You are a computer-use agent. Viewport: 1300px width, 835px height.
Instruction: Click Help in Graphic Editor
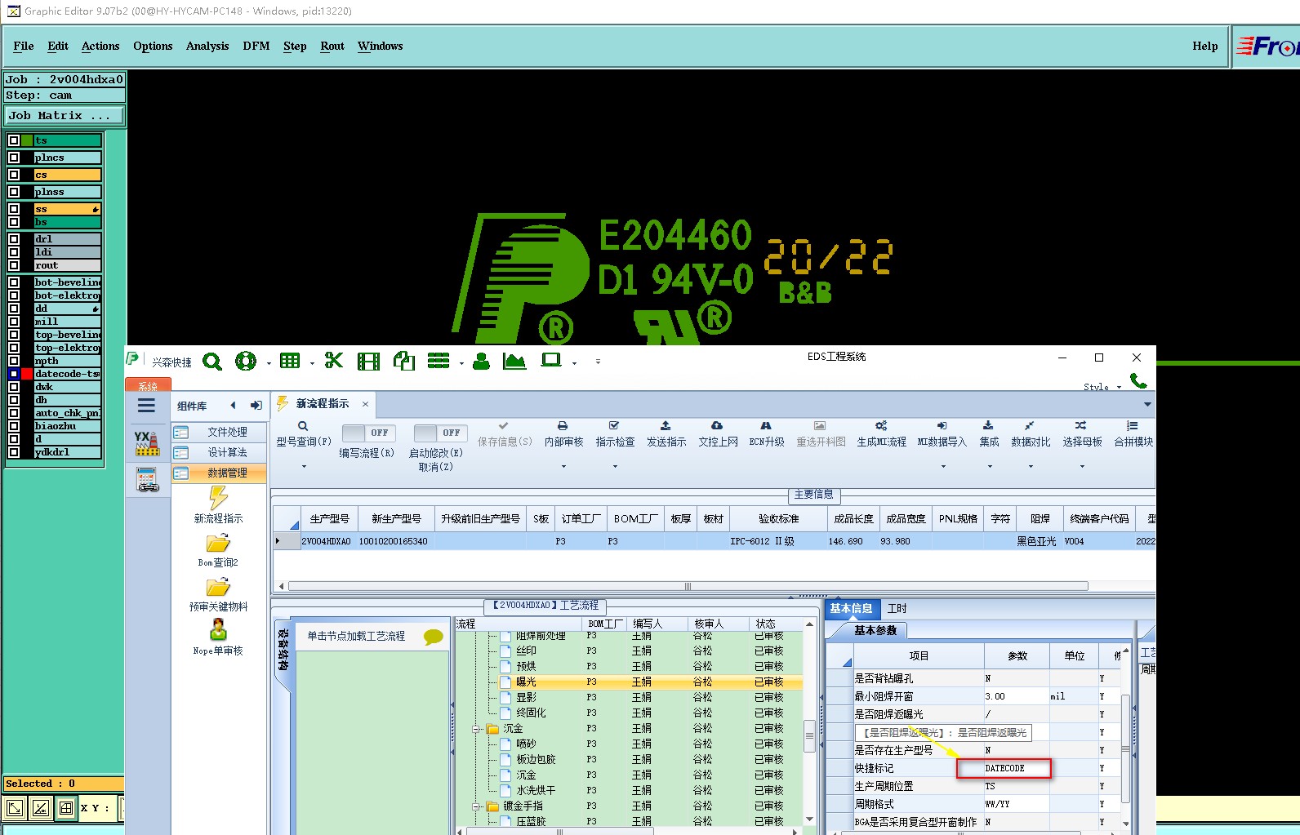click(1204, 47)
